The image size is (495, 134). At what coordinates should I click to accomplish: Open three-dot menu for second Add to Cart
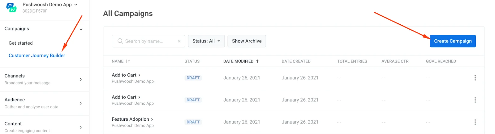point(475,100)
